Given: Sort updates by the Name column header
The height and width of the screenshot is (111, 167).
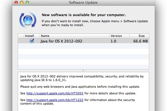Looking at the screenshot, I should tap(74, 36).
